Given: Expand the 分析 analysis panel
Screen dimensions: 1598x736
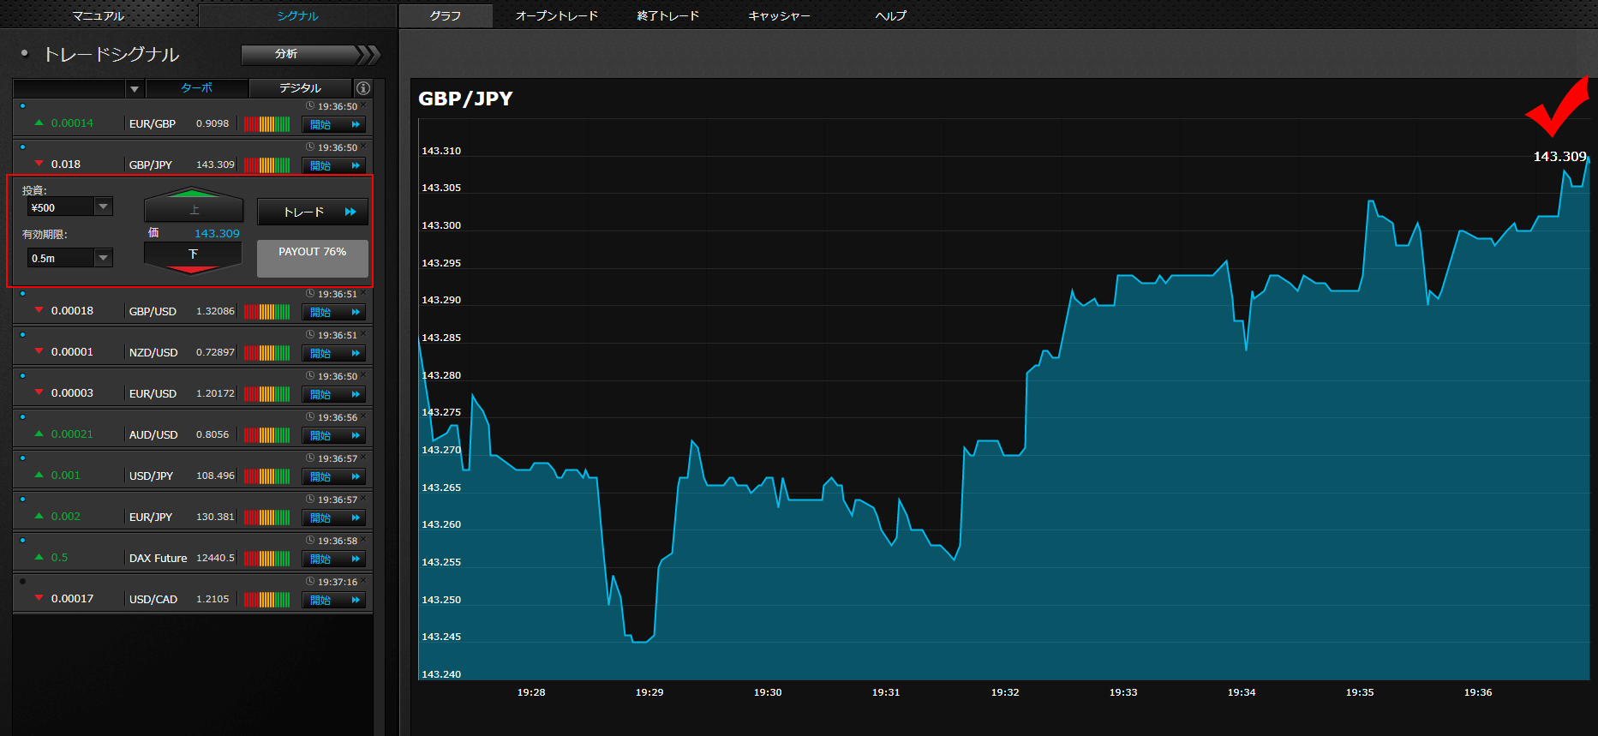Looking at the screenshot, I should pyautogui.click(x=310, y=55).
